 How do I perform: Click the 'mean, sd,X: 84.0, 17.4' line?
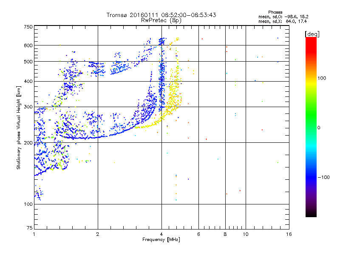coord(283,21)
